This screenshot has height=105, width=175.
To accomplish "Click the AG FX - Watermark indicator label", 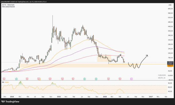I will click(8, 5).
